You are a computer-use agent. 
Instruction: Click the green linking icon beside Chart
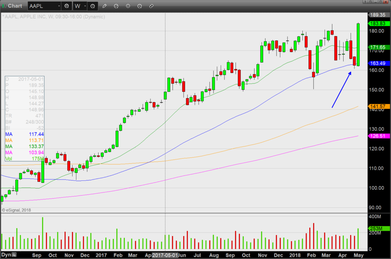tap(4, 6)
